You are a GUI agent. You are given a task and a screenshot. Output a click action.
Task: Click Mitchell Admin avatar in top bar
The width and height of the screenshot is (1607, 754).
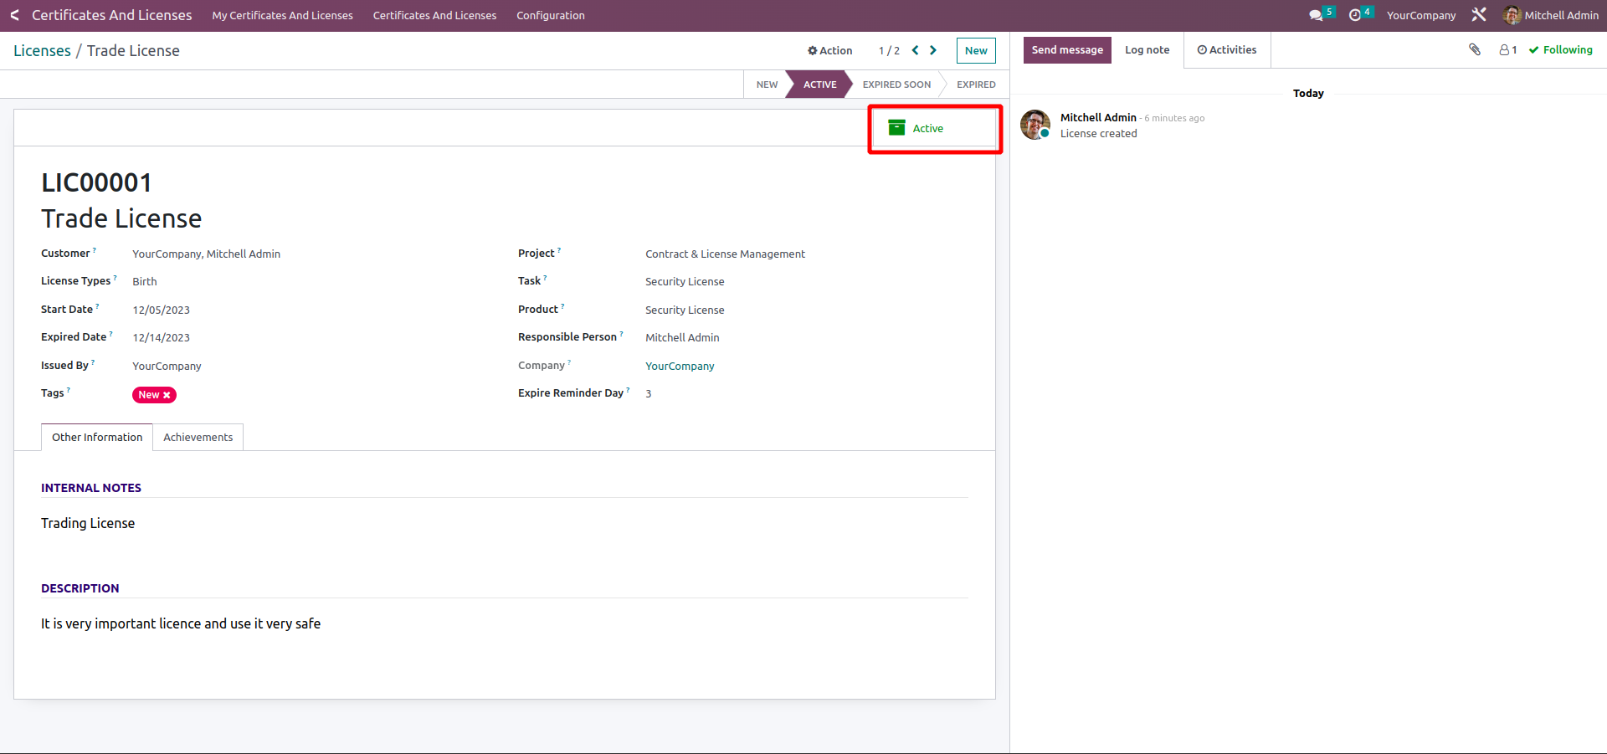[x=1512, y=15]
